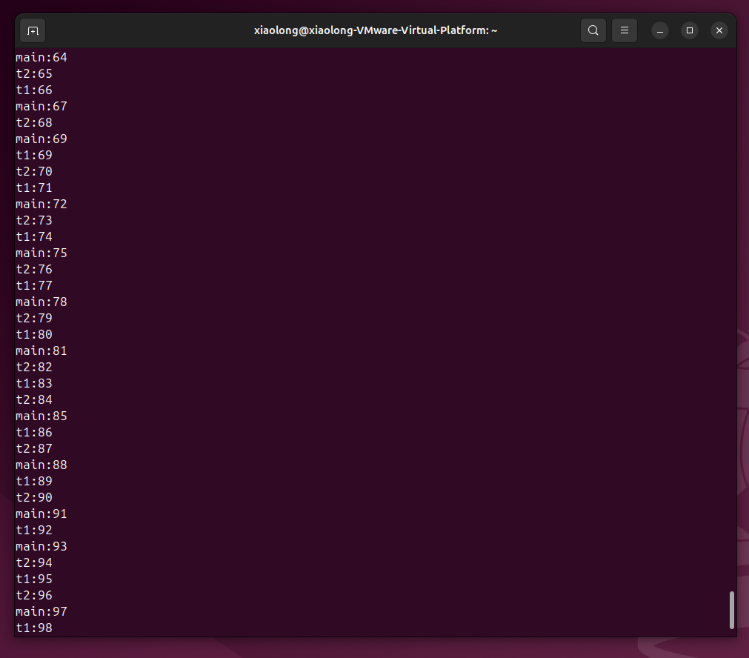Click the terminal search icon
The height and width of the screenshot is (658, 749).
(x=593, y=30)
